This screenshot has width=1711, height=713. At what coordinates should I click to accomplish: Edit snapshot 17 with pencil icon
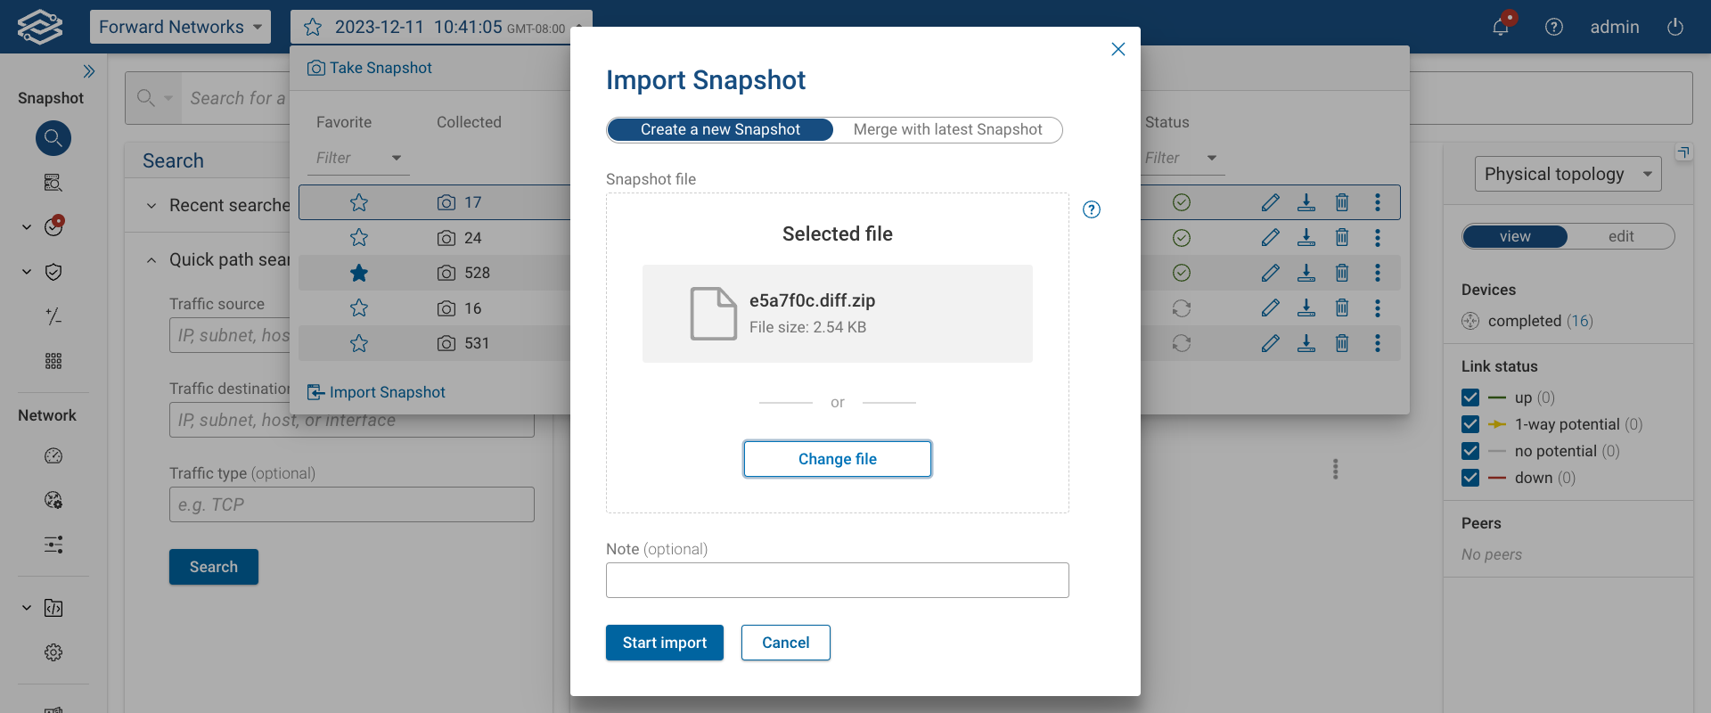click(1271, 202)
